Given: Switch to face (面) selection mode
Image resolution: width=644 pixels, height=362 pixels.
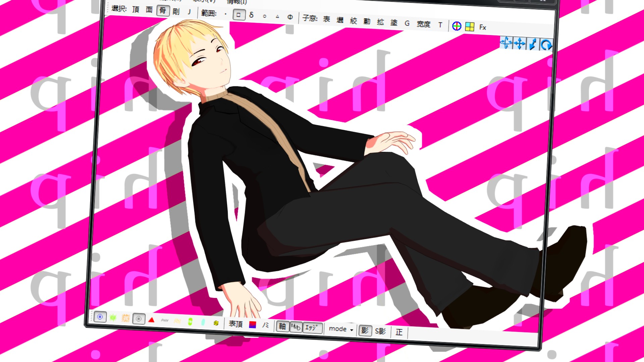Looking at the screenshot, I should [x=149, y=9].
